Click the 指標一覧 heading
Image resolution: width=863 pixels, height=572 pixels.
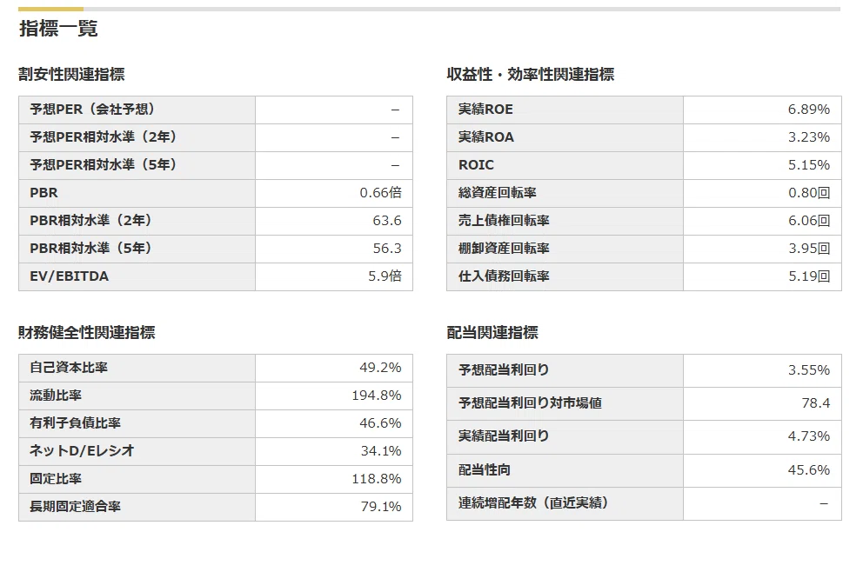pos(58,29)
